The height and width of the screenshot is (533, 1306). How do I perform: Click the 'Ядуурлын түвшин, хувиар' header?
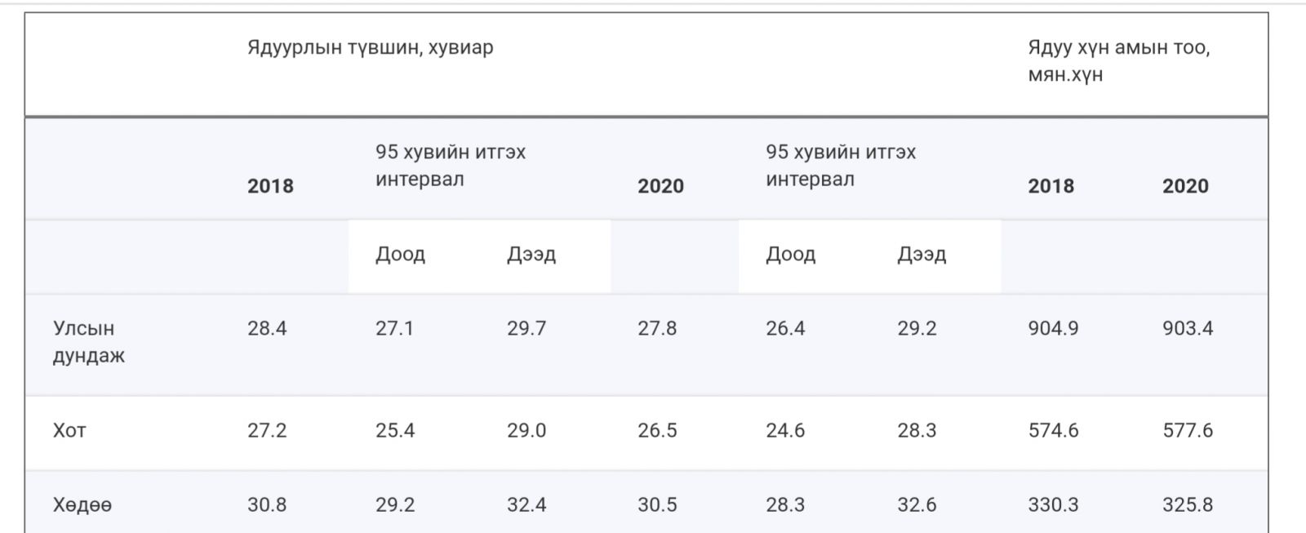[370, 47]
